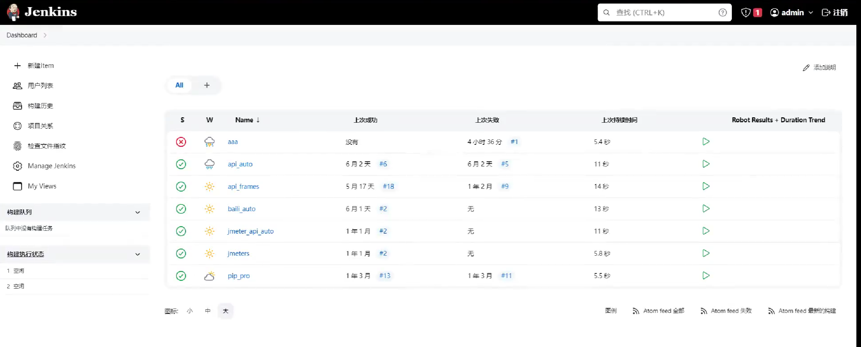Screen dimensions: 861x347
Task: Click the sunny weather icon for api_frames
Action: [x=209, y=186]
